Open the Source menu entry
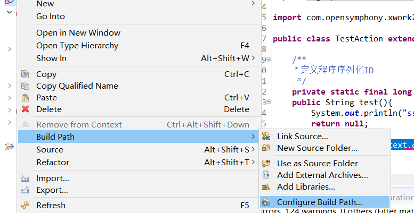Image resolution: width=414 pixels, height=213 pixels. coord(139,150)
